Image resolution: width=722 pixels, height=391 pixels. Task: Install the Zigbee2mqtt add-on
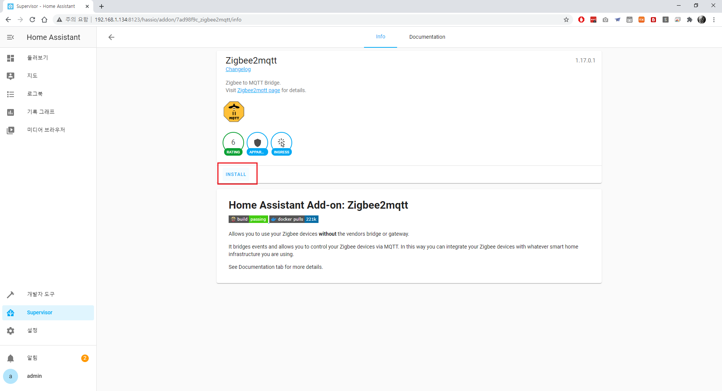(236, 174)
